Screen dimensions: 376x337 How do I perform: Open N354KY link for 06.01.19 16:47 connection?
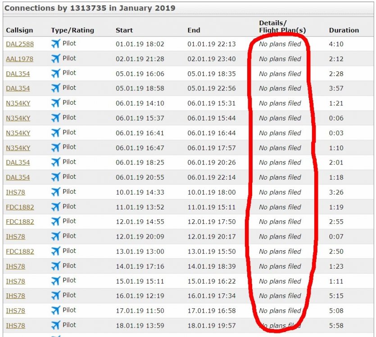click(18, 148)
